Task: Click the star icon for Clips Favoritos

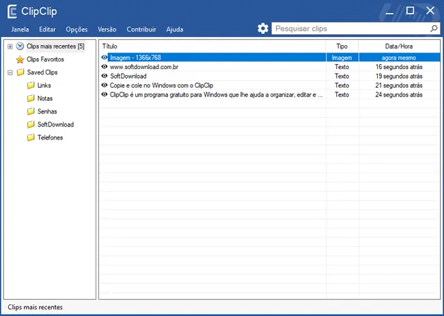Action: (20, 60)
